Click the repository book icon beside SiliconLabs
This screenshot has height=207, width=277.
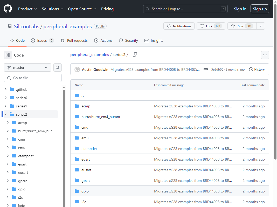click(10, 26)
